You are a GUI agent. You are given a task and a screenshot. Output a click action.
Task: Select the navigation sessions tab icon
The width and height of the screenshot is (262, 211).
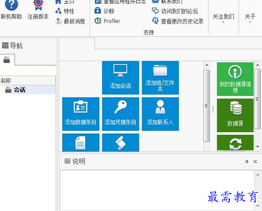[x=7, y=60]
